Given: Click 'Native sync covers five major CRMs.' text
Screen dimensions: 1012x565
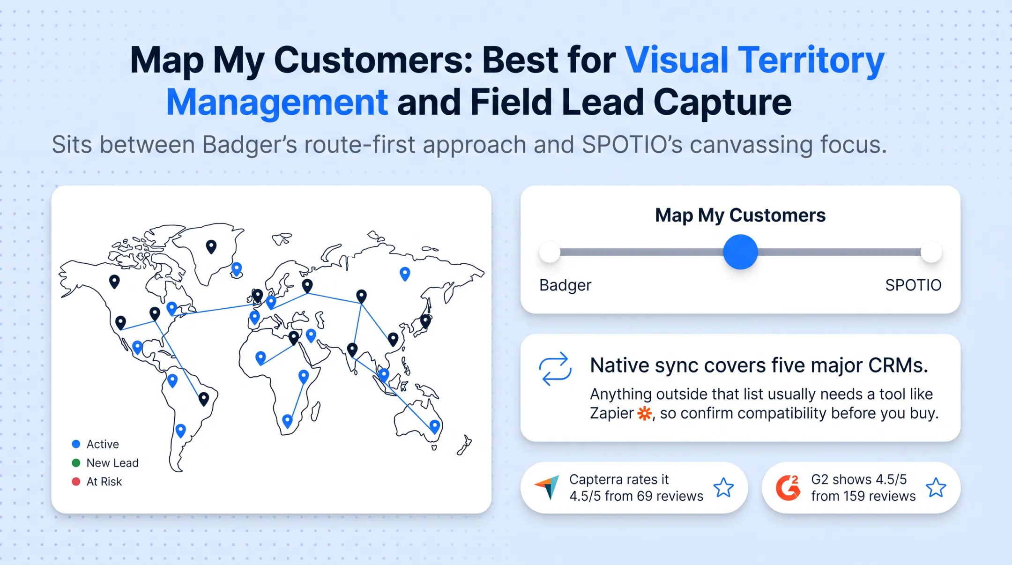Looking at the screenshot, I should tap(759, 365).
